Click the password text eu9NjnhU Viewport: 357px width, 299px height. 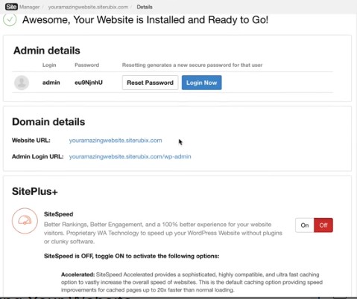click(x=89, y=83)
